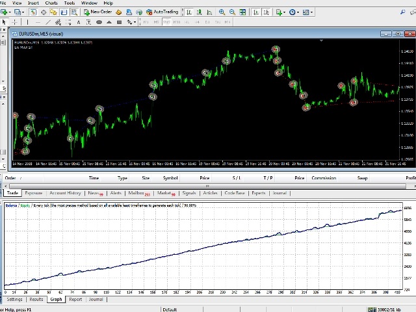This screenshot has height=312, width=416.
Task: Open the Mailbox terminal tab
Action: coord(139,193)
